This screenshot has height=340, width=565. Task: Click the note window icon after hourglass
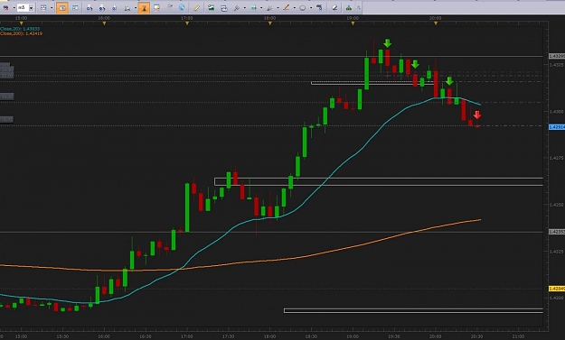click(156, 7)
